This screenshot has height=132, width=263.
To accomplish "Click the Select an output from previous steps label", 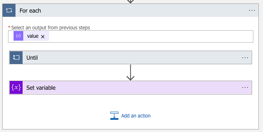I will click(x=50, y=27).
